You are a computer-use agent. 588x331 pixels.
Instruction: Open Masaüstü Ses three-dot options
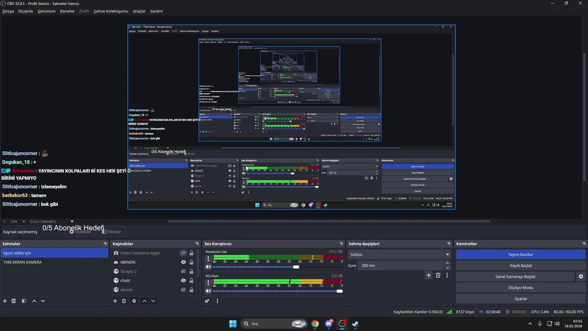coord(208,259)
